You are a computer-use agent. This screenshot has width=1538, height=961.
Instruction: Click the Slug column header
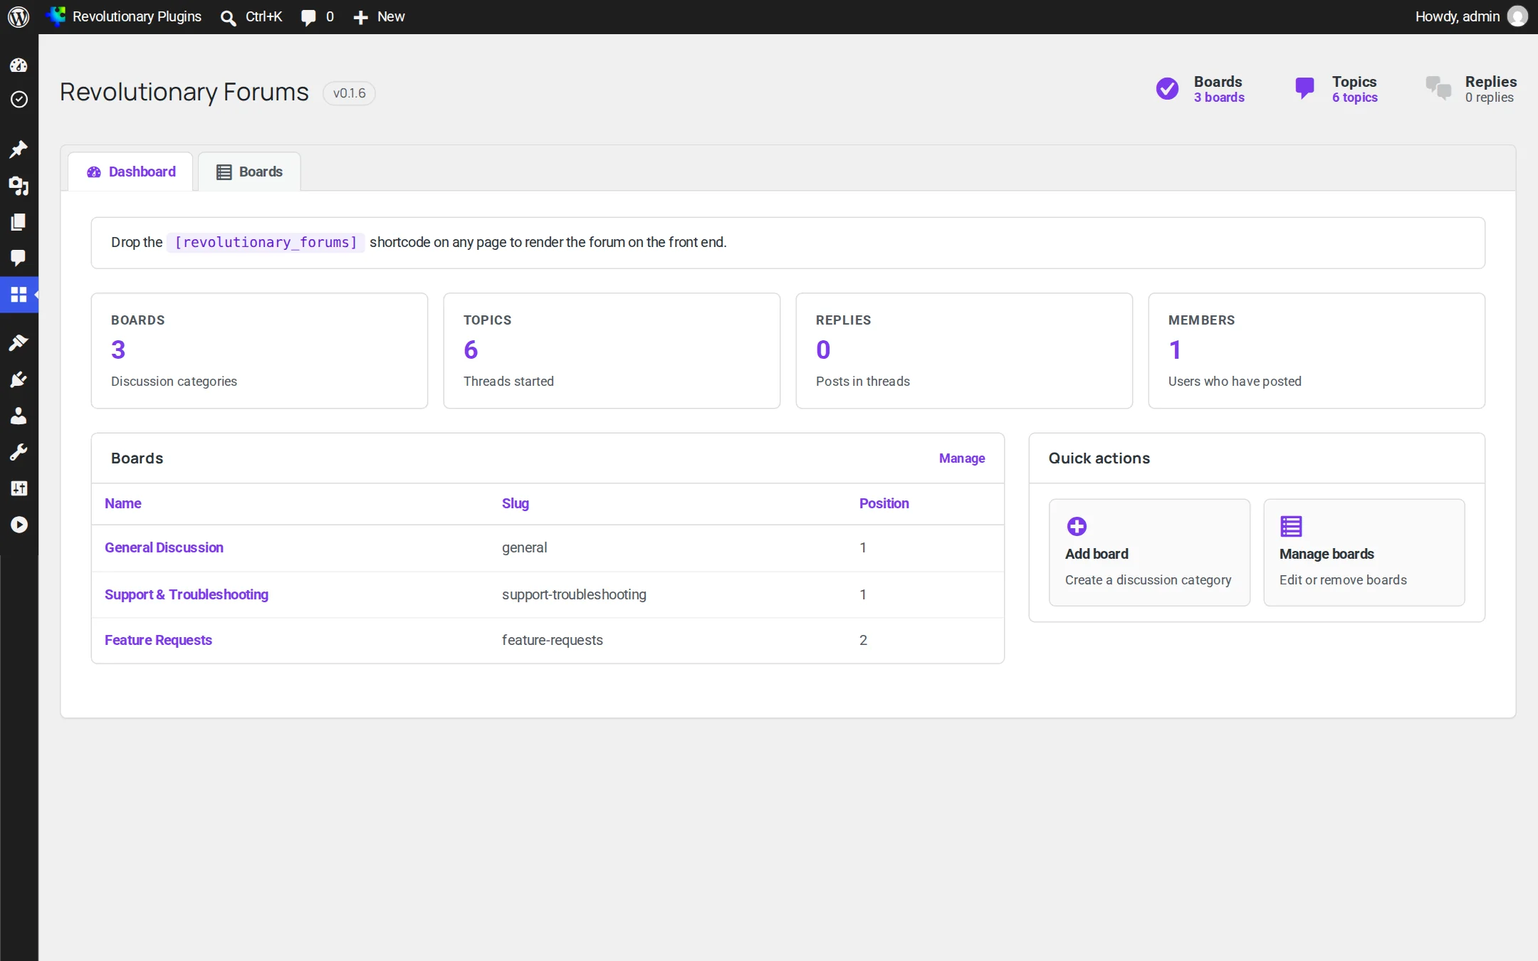pos(516,503)
